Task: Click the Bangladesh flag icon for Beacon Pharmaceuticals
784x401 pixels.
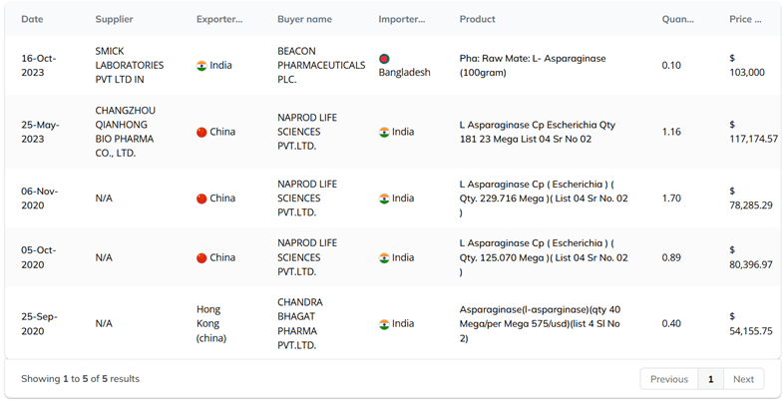Action: coord(384,59)
